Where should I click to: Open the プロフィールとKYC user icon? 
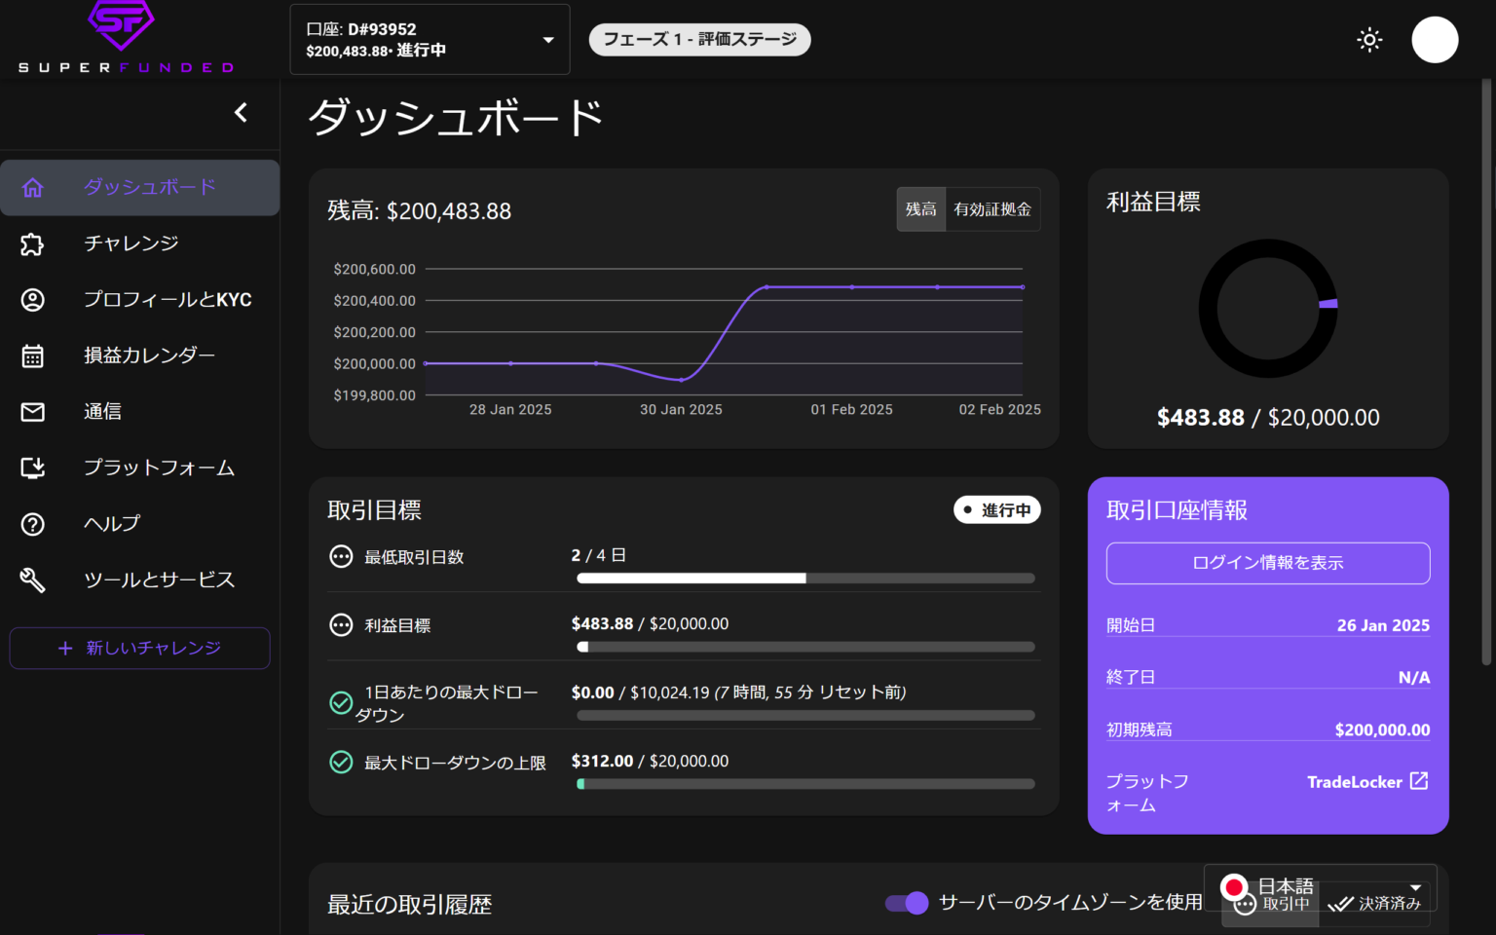tap(33, 300)
